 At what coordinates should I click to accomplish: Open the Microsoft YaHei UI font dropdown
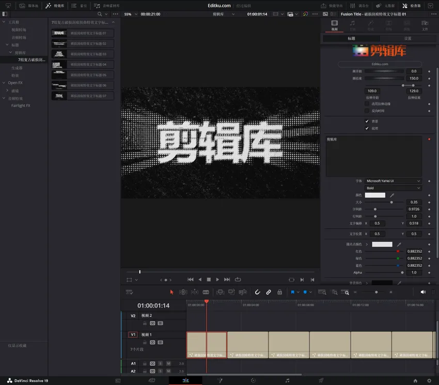(393, 181)
